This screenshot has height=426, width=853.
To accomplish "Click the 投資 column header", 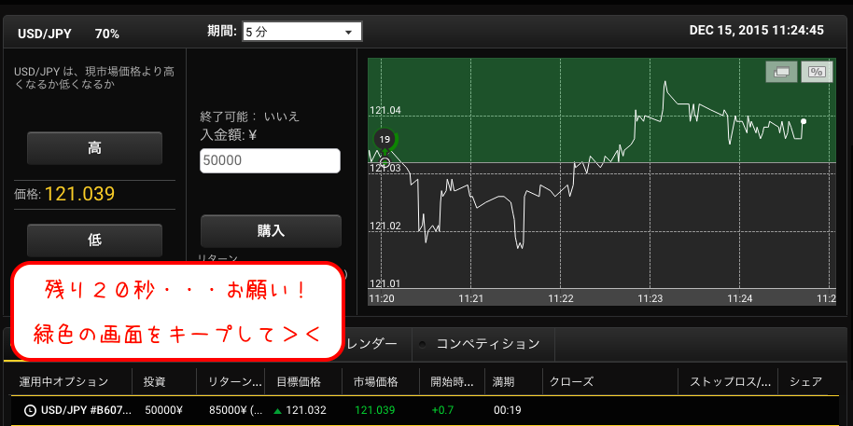I will 155,382.
